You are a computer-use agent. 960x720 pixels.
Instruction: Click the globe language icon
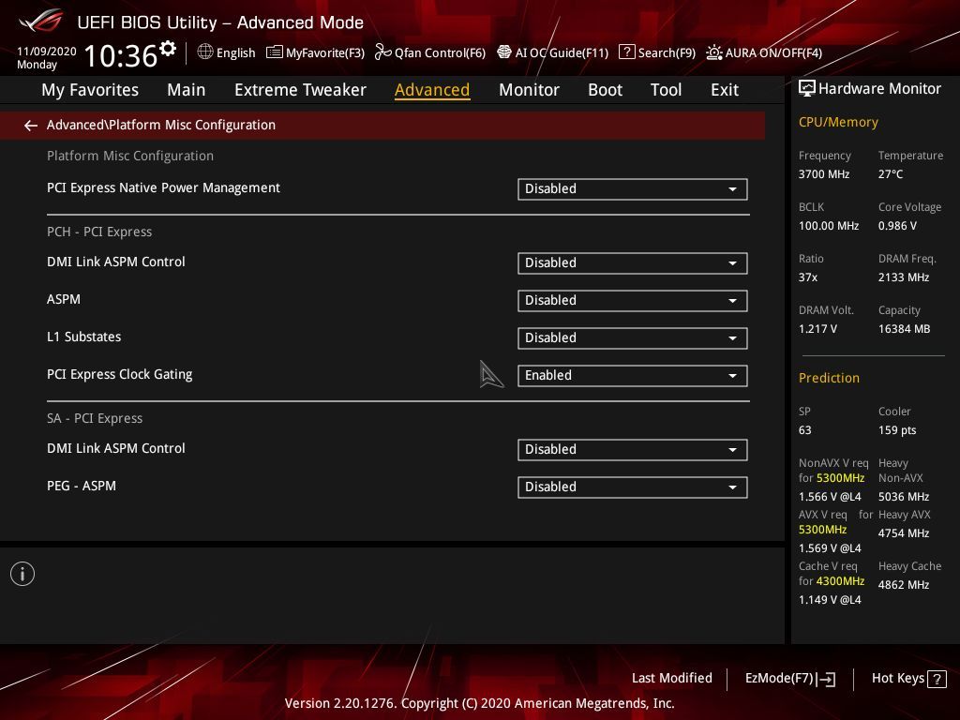[205, 52]
